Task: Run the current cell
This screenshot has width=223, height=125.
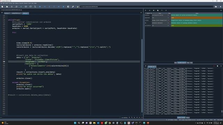Action: (26, 7)
